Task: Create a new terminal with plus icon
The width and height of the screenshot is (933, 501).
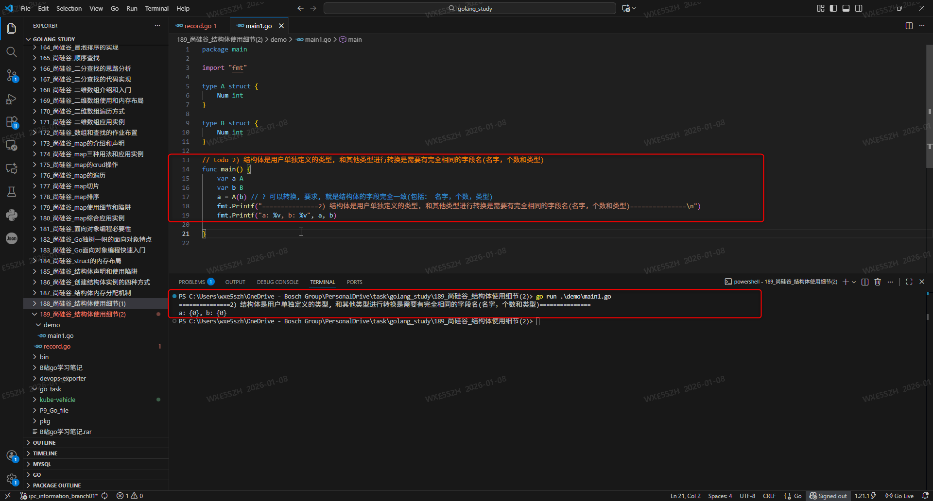Action: [846, 282]
